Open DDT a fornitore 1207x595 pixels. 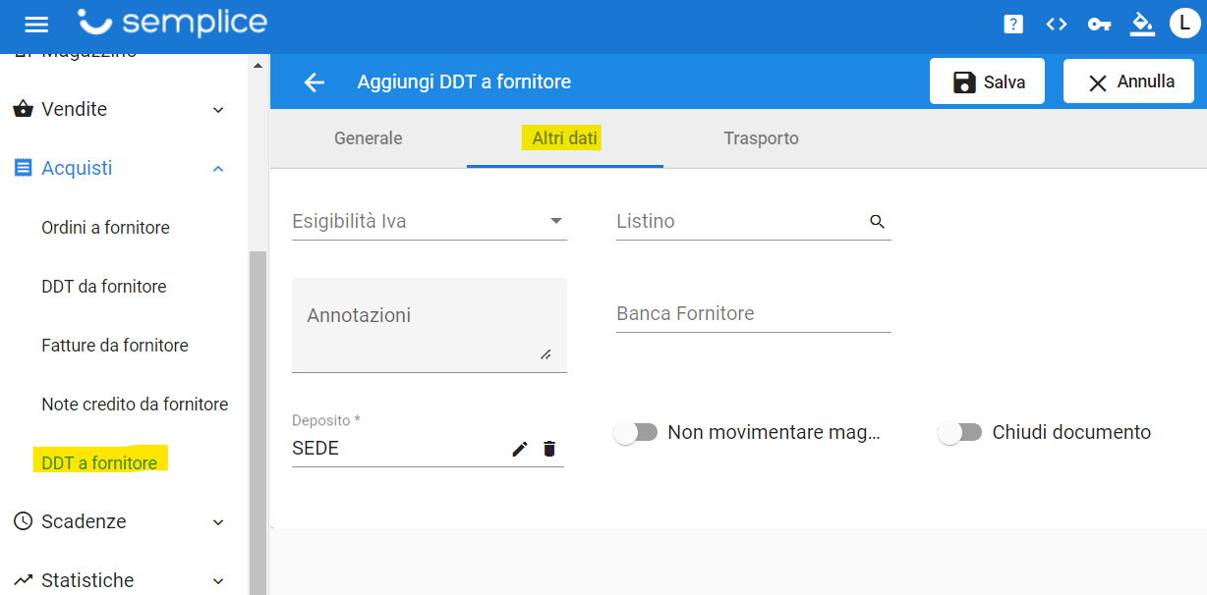pos(99,463)
